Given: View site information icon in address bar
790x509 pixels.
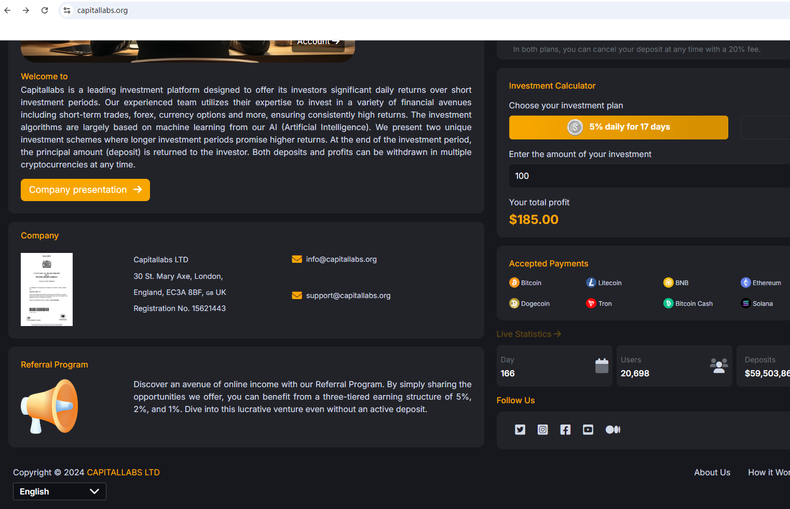Looking at the screenshot, I should (67, 10).
